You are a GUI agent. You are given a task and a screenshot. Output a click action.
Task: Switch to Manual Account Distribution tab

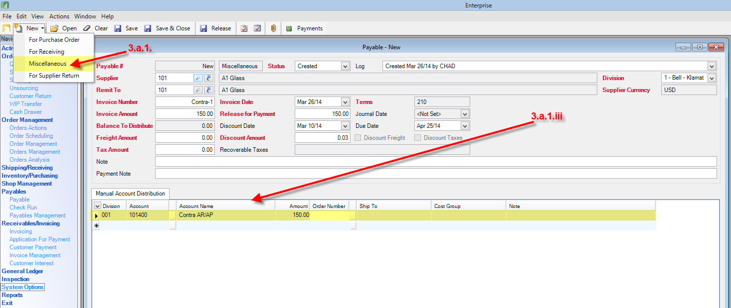pyautogui.click(x=131, y=194)
